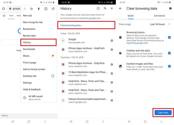Tap the data saver gauge icon
Screen dimensions: 174x125
tap(25, 97)
